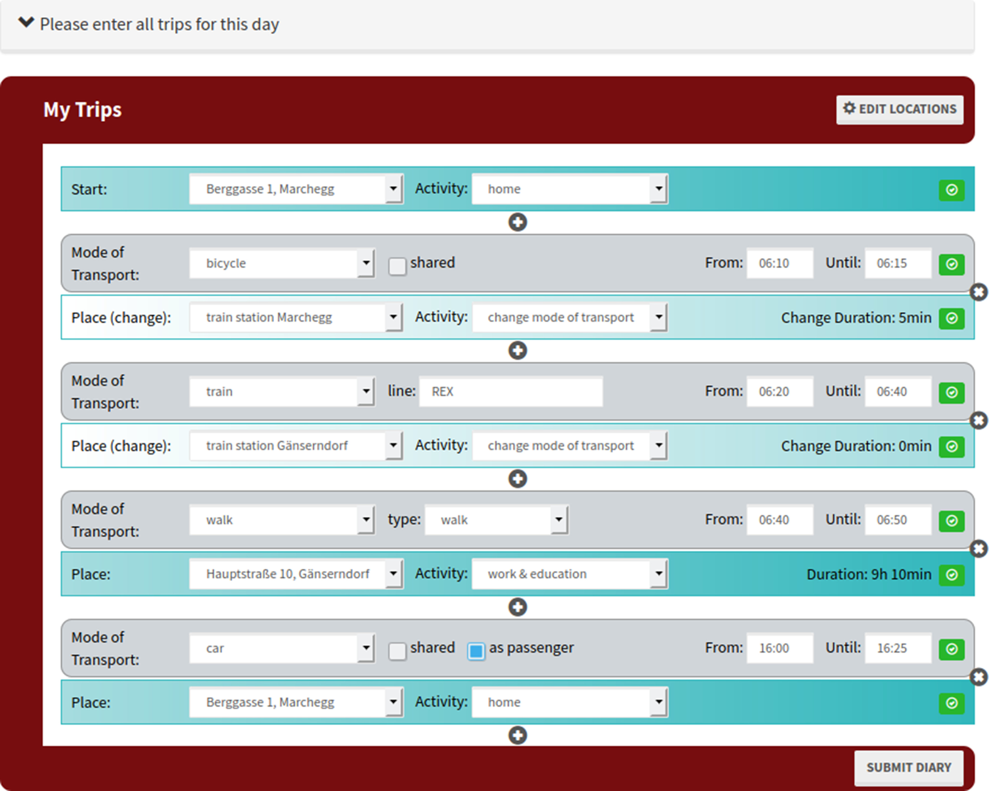Click green confirm icon in Start row
Screen dimensions: 989x791
click(x=952, y=190)
